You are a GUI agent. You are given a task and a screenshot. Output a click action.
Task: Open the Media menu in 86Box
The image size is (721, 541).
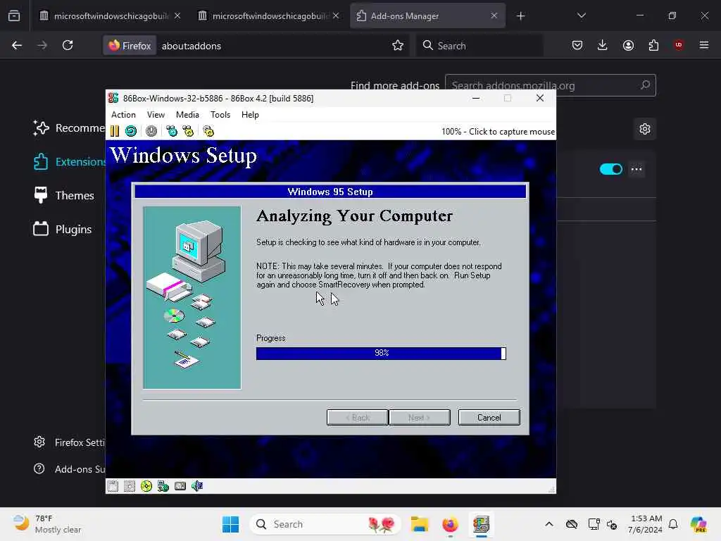pos(187,115)
